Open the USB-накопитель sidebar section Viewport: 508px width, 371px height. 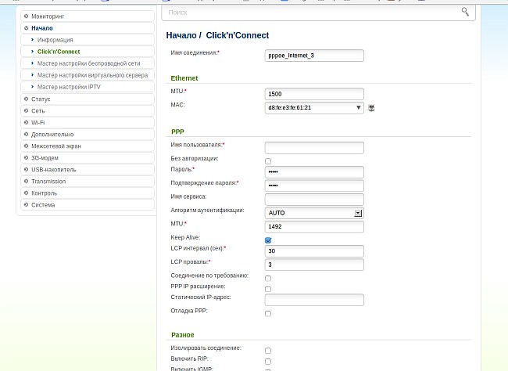click(x=53, y=169)
